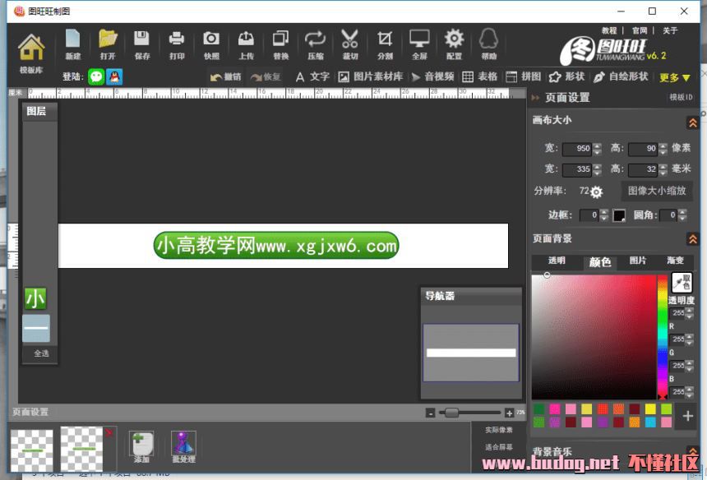Screen dimensions: 707x480
Task: Save the project with 保存 icon
Action: (x=141, y=44)
